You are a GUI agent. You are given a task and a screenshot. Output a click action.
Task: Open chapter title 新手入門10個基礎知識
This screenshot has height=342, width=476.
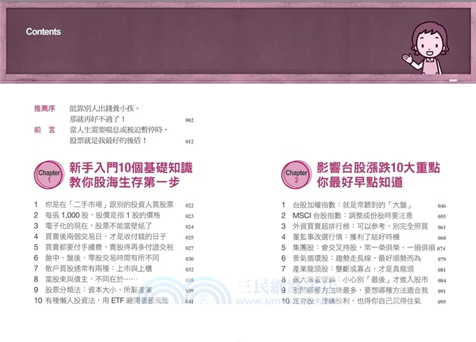point(132,168)
